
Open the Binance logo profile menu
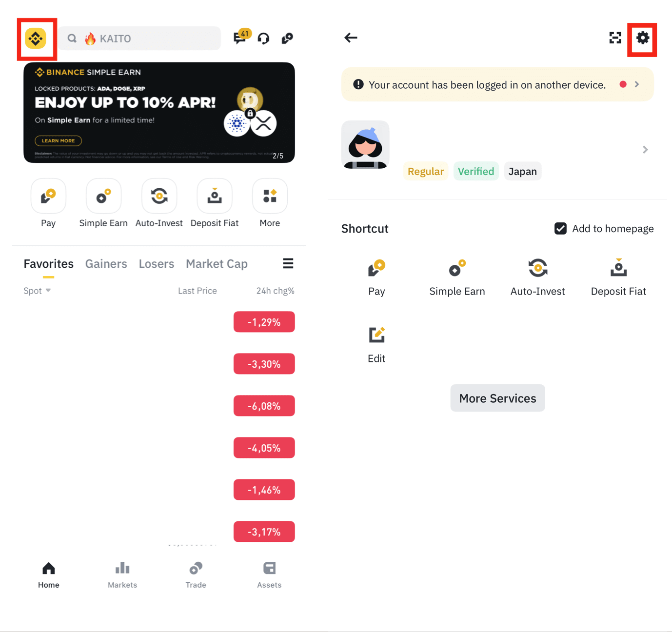(36, 39)
